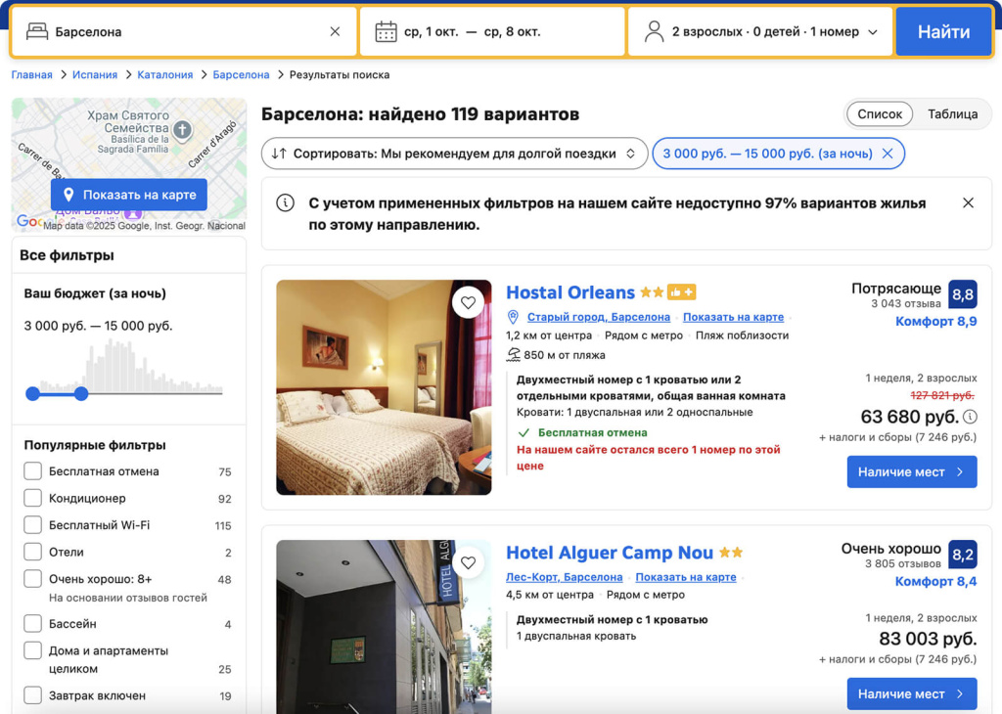Viewport: 1002px width, 714px height.
Task: Enable Бесплатная отмена filter
Action: (32, 471)
